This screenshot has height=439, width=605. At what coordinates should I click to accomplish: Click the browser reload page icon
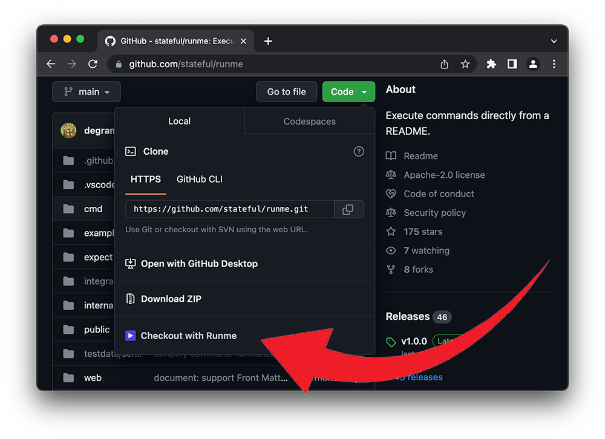point(93,64)
